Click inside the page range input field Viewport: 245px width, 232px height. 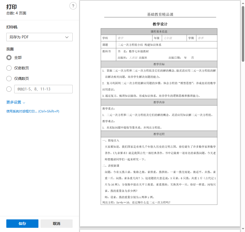coord(43,89)
